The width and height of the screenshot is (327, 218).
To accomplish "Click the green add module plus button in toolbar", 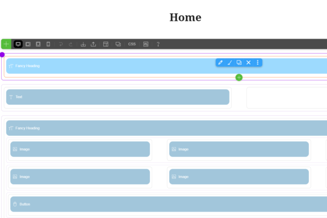I will (6, 44).
